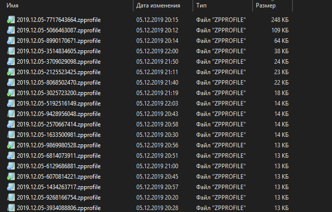Viewport: 332px width, 212px height.
Task: Click file icon of 2019.12.05-2570667414.zpprofile
Action: (11, 124)
